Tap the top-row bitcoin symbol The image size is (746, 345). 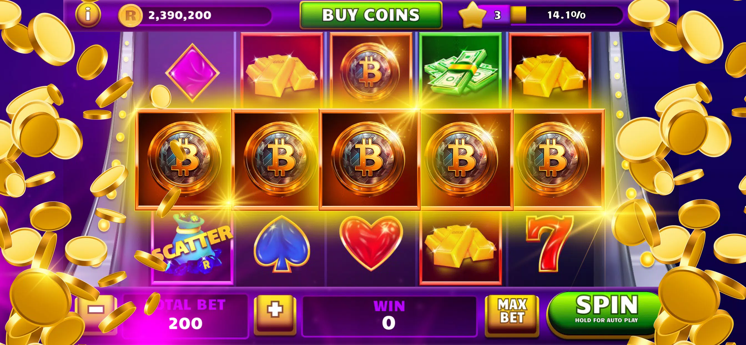[x=371, y=70]
